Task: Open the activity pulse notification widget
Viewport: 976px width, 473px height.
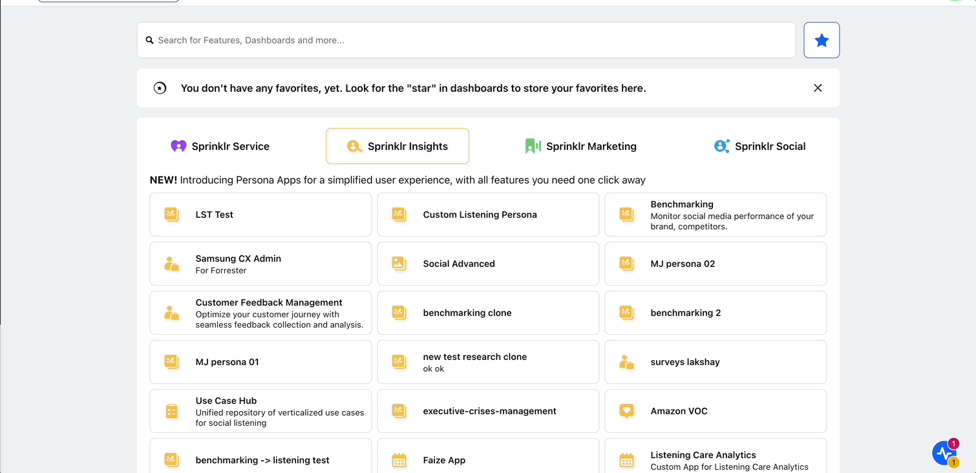Action: coord(945,453)
